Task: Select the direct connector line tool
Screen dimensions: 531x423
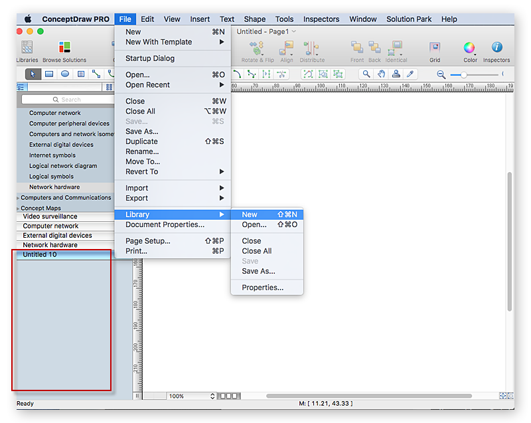Action: [96, 74]
